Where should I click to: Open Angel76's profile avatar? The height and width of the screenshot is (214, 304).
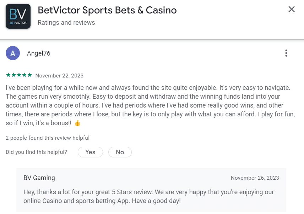click(13, 53)
